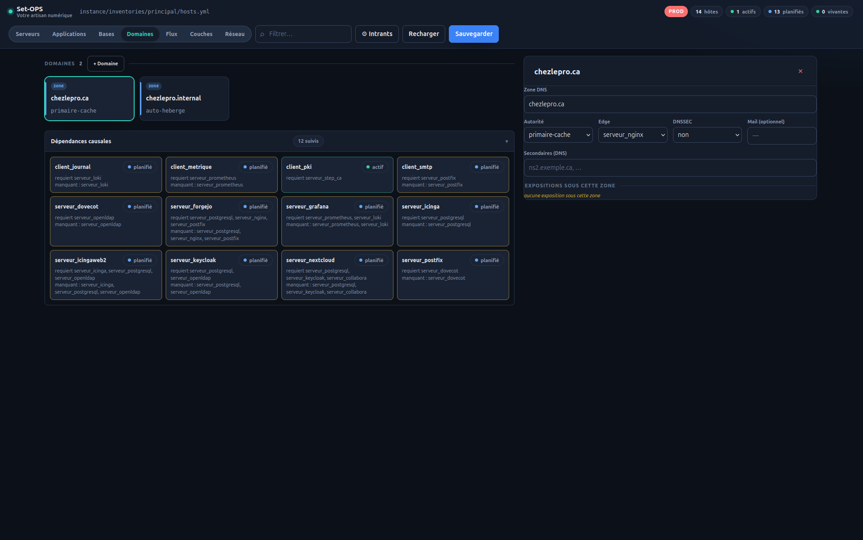Open the client_smtp dependency card
The height and width of the screenshot is (540, 863).
(x=453, y=175)
